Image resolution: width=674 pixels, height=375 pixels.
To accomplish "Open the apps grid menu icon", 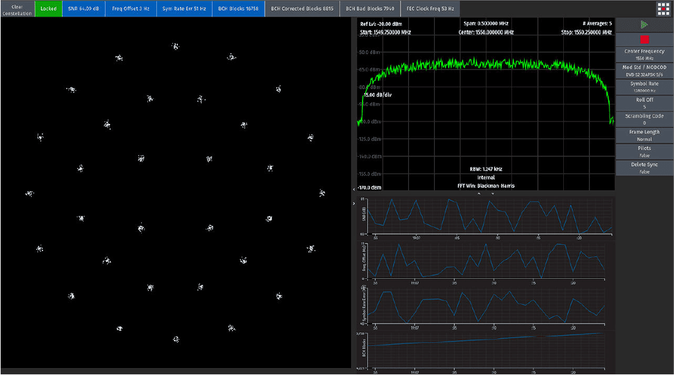I will 663,9.
